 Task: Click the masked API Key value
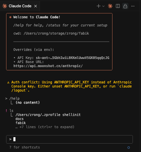[73, 58]
